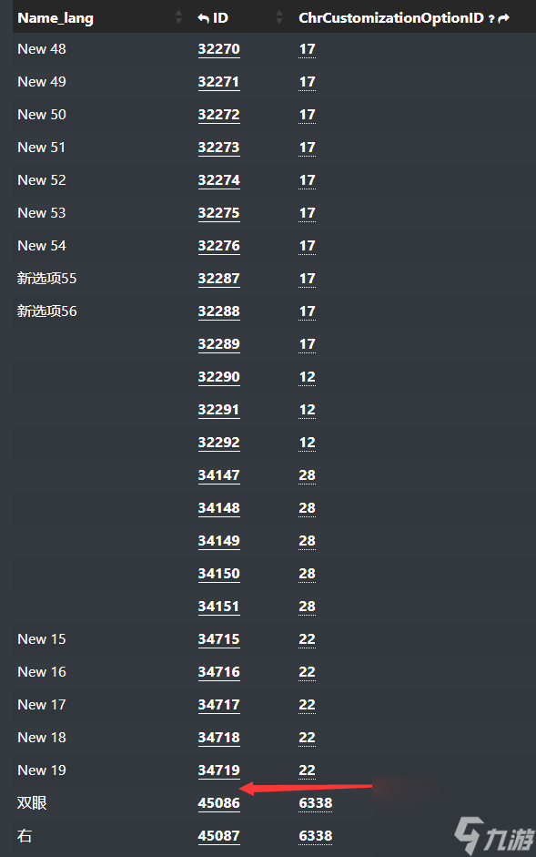Sort by the Name_lang column arrows
Viewport: 536px width, 857px height.
tap(178, 17)
